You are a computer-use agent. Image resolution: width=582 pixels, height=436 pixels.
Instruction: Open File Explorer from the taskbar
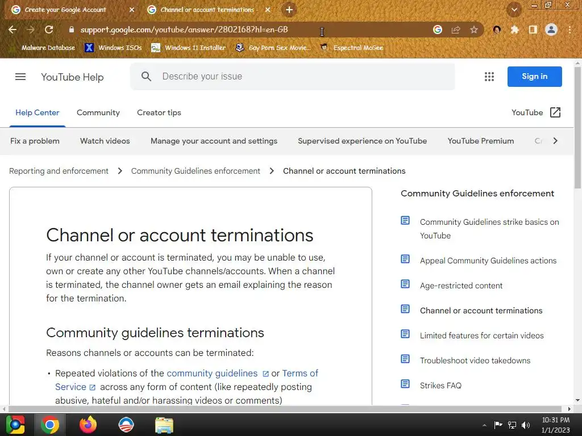pos(164,425)
